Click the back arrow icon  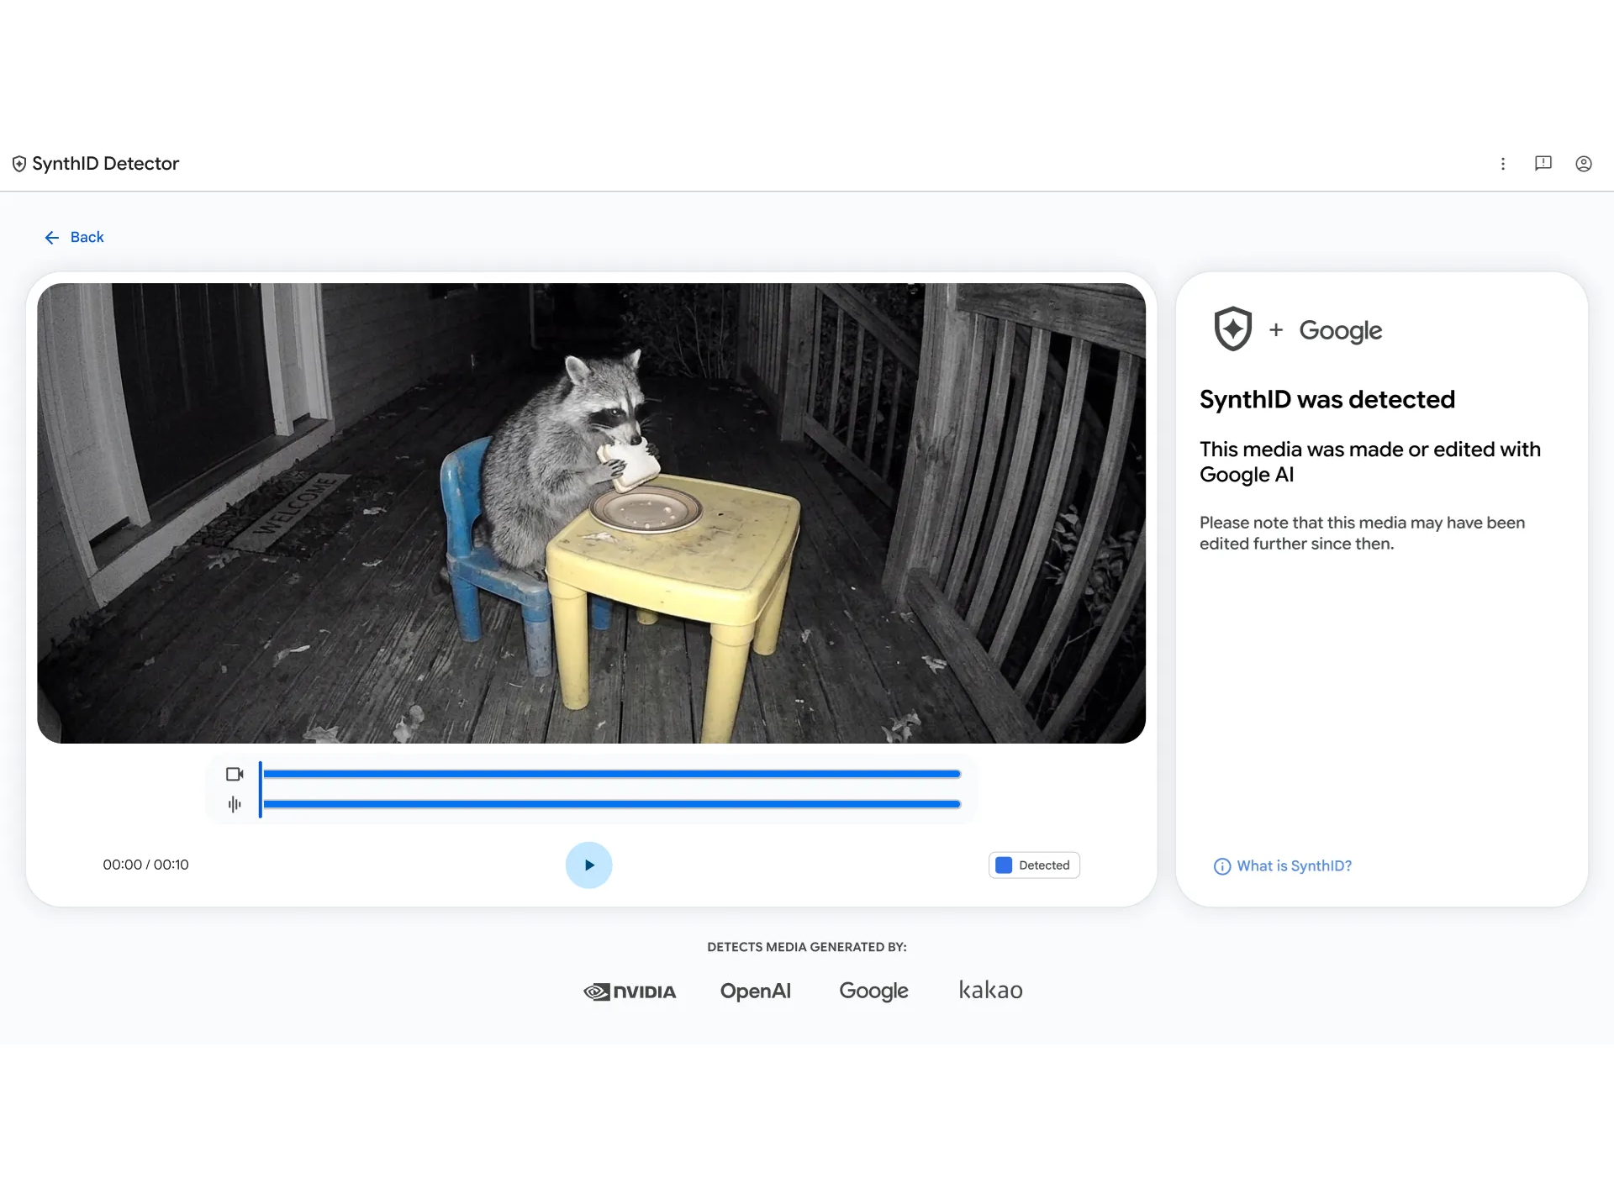pyautogui.click(x=52, y=238)
